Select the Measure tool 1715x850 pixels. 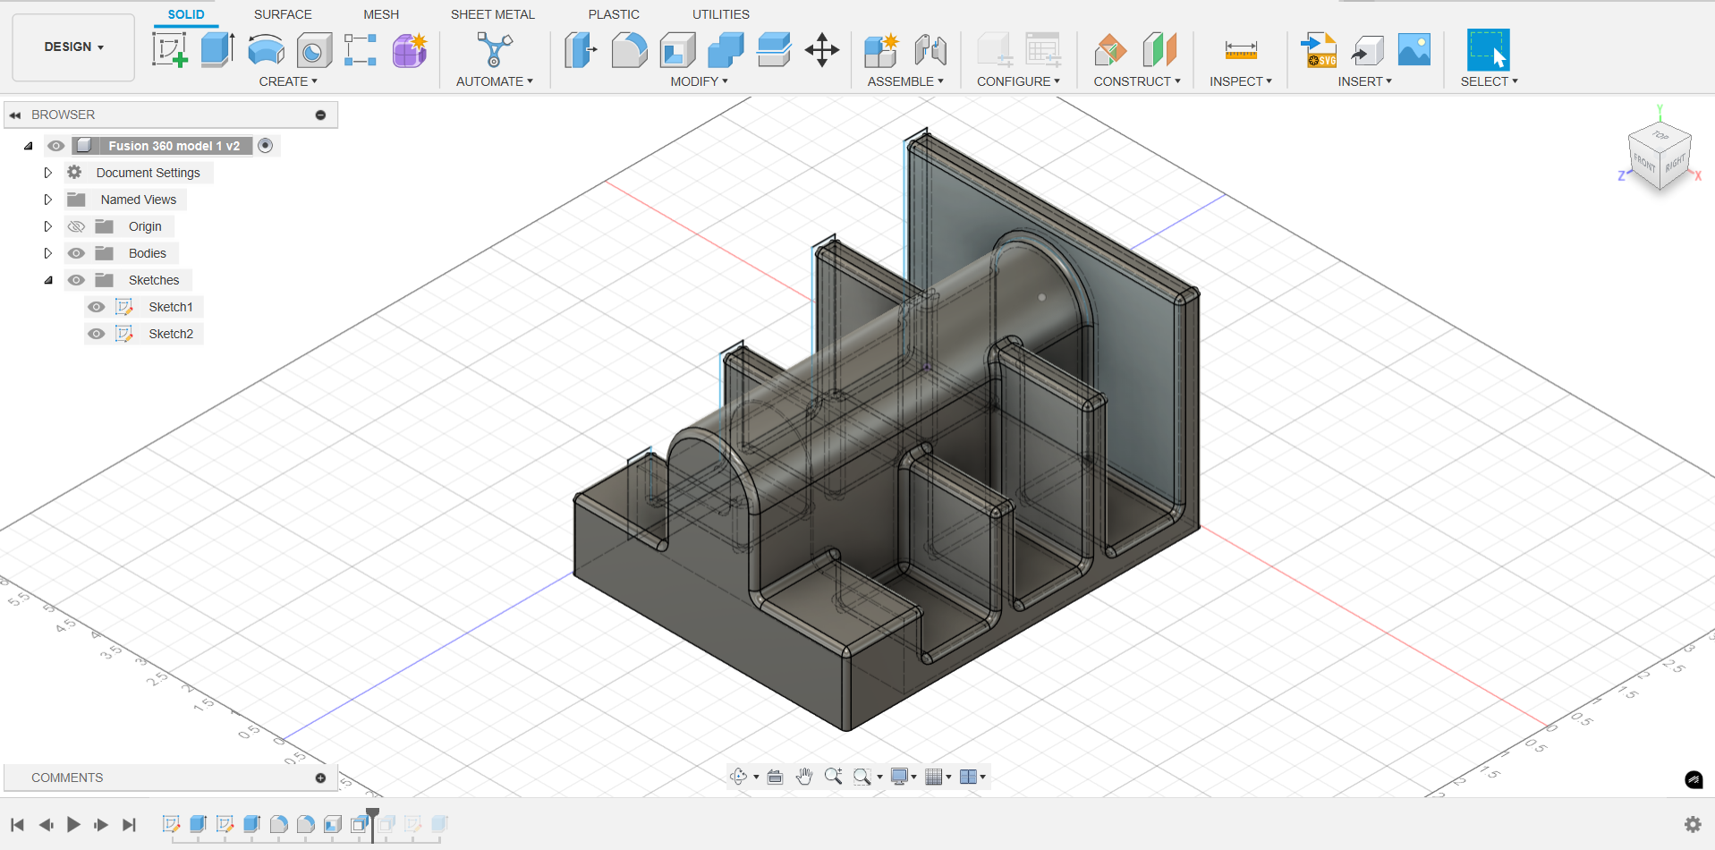point(1241,50)
